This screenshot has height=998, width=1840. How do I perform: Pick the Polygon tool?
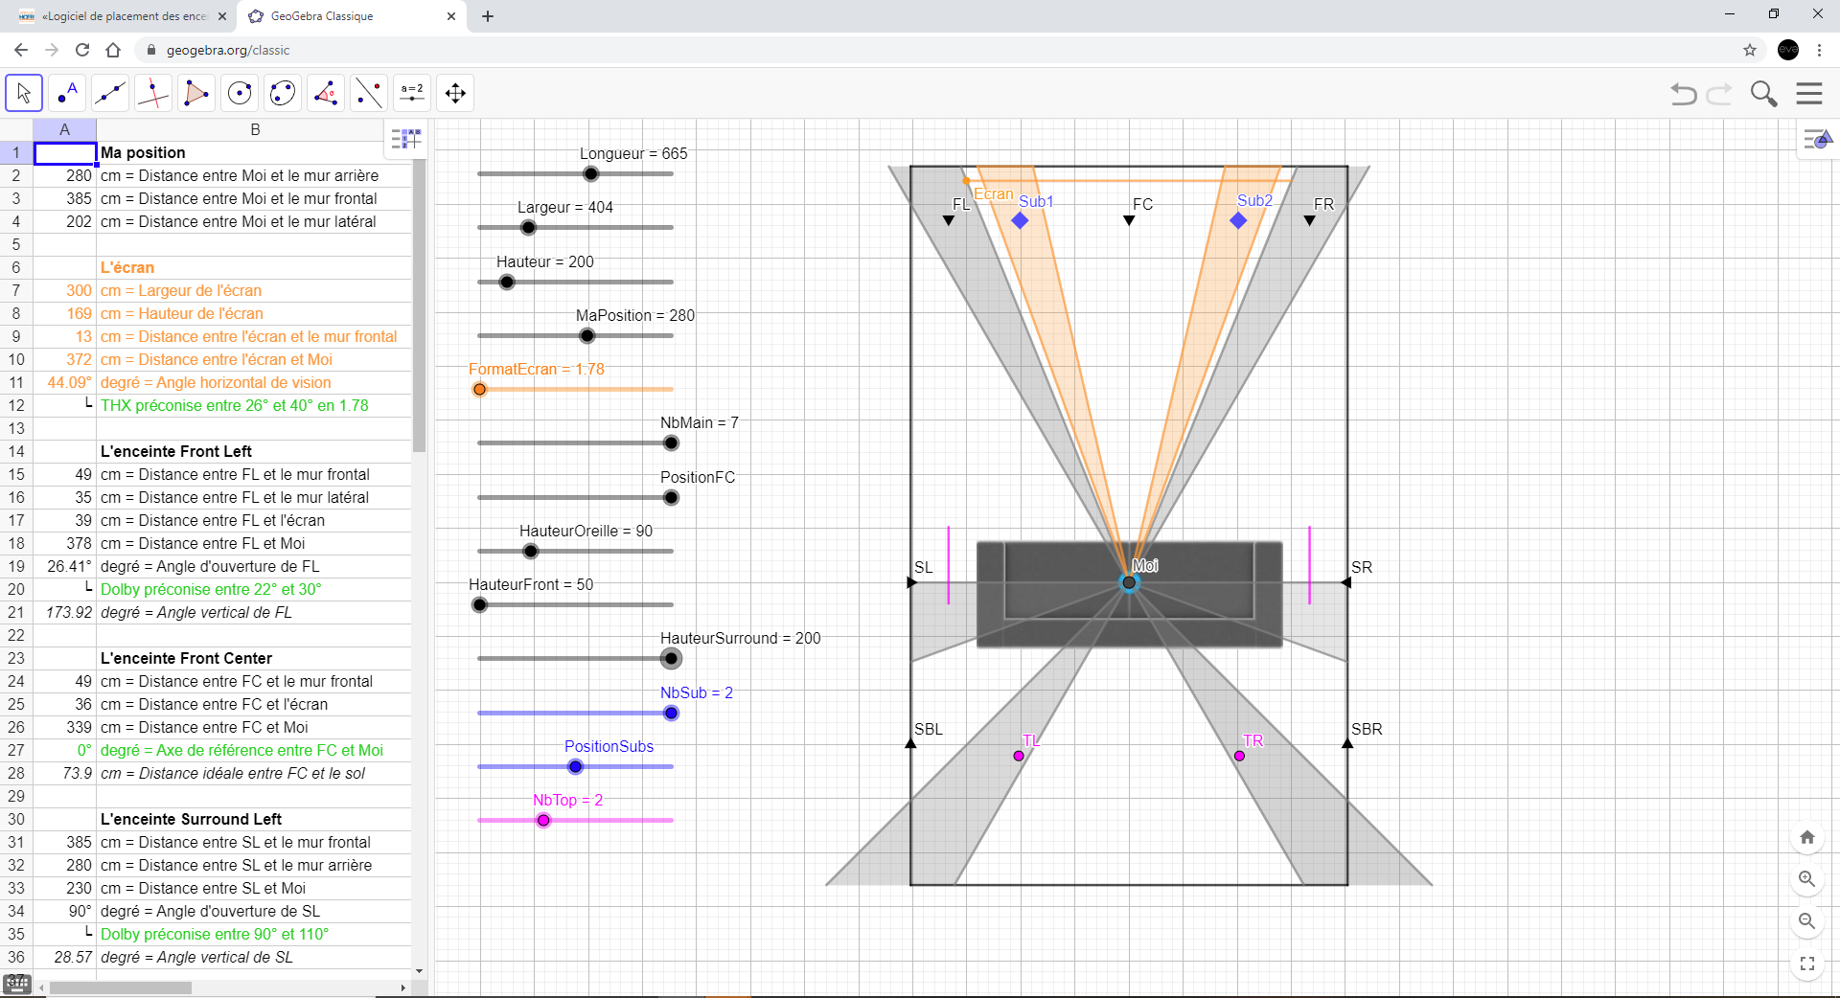[x=196, y=93]
